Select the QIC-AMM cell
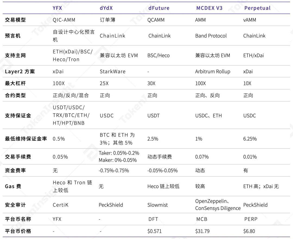293x239 pixels. coord(64,20)
